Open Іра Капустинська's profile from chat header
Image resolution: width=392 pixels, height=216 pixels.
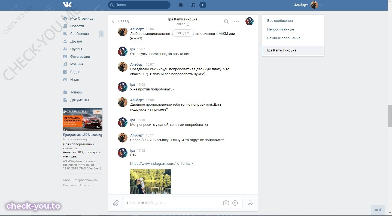pyautogui.click(x=183, y=19)
